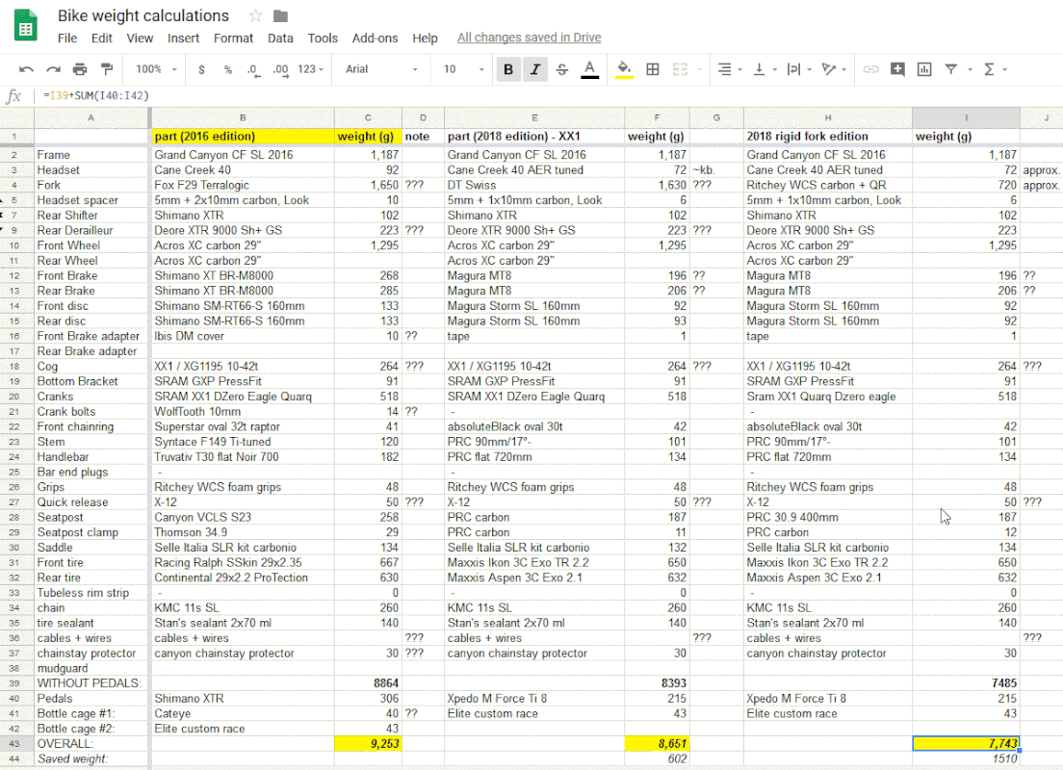Open the fill color bucket

click(624, 69)
